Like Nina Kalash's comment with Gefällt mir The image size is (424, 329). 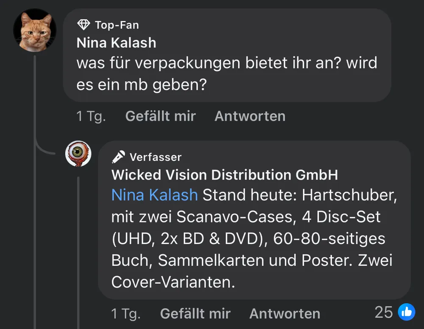point(160,116)
